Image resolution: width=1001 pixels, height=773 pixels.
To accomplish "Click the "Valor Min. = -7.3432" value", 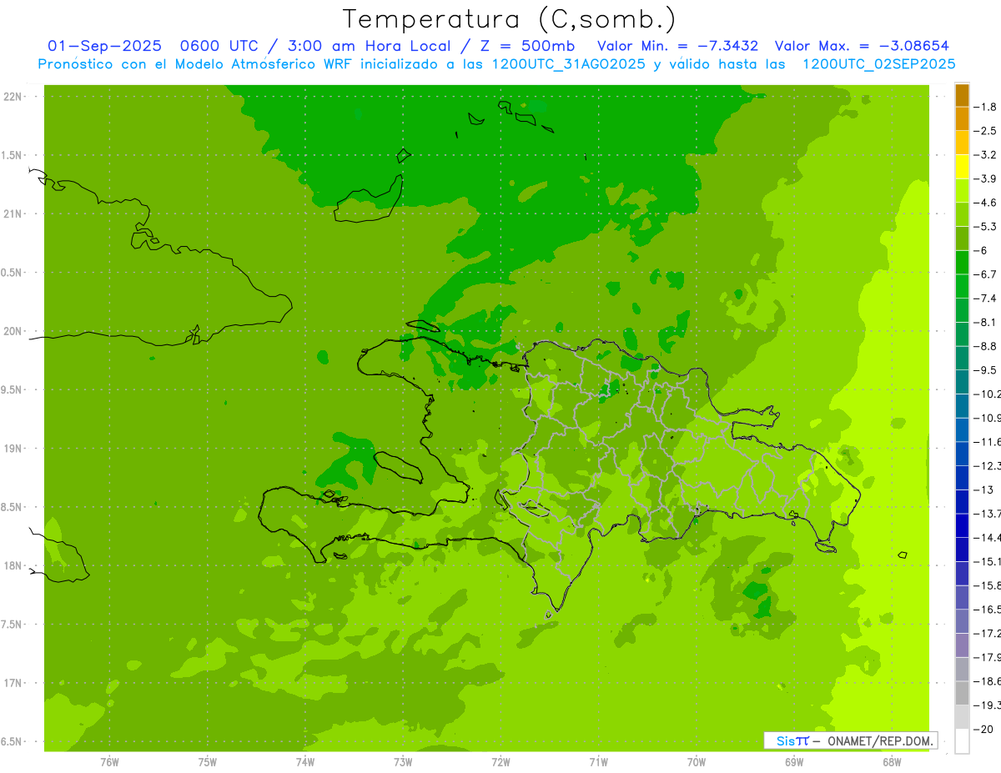I will coord(678,46).
